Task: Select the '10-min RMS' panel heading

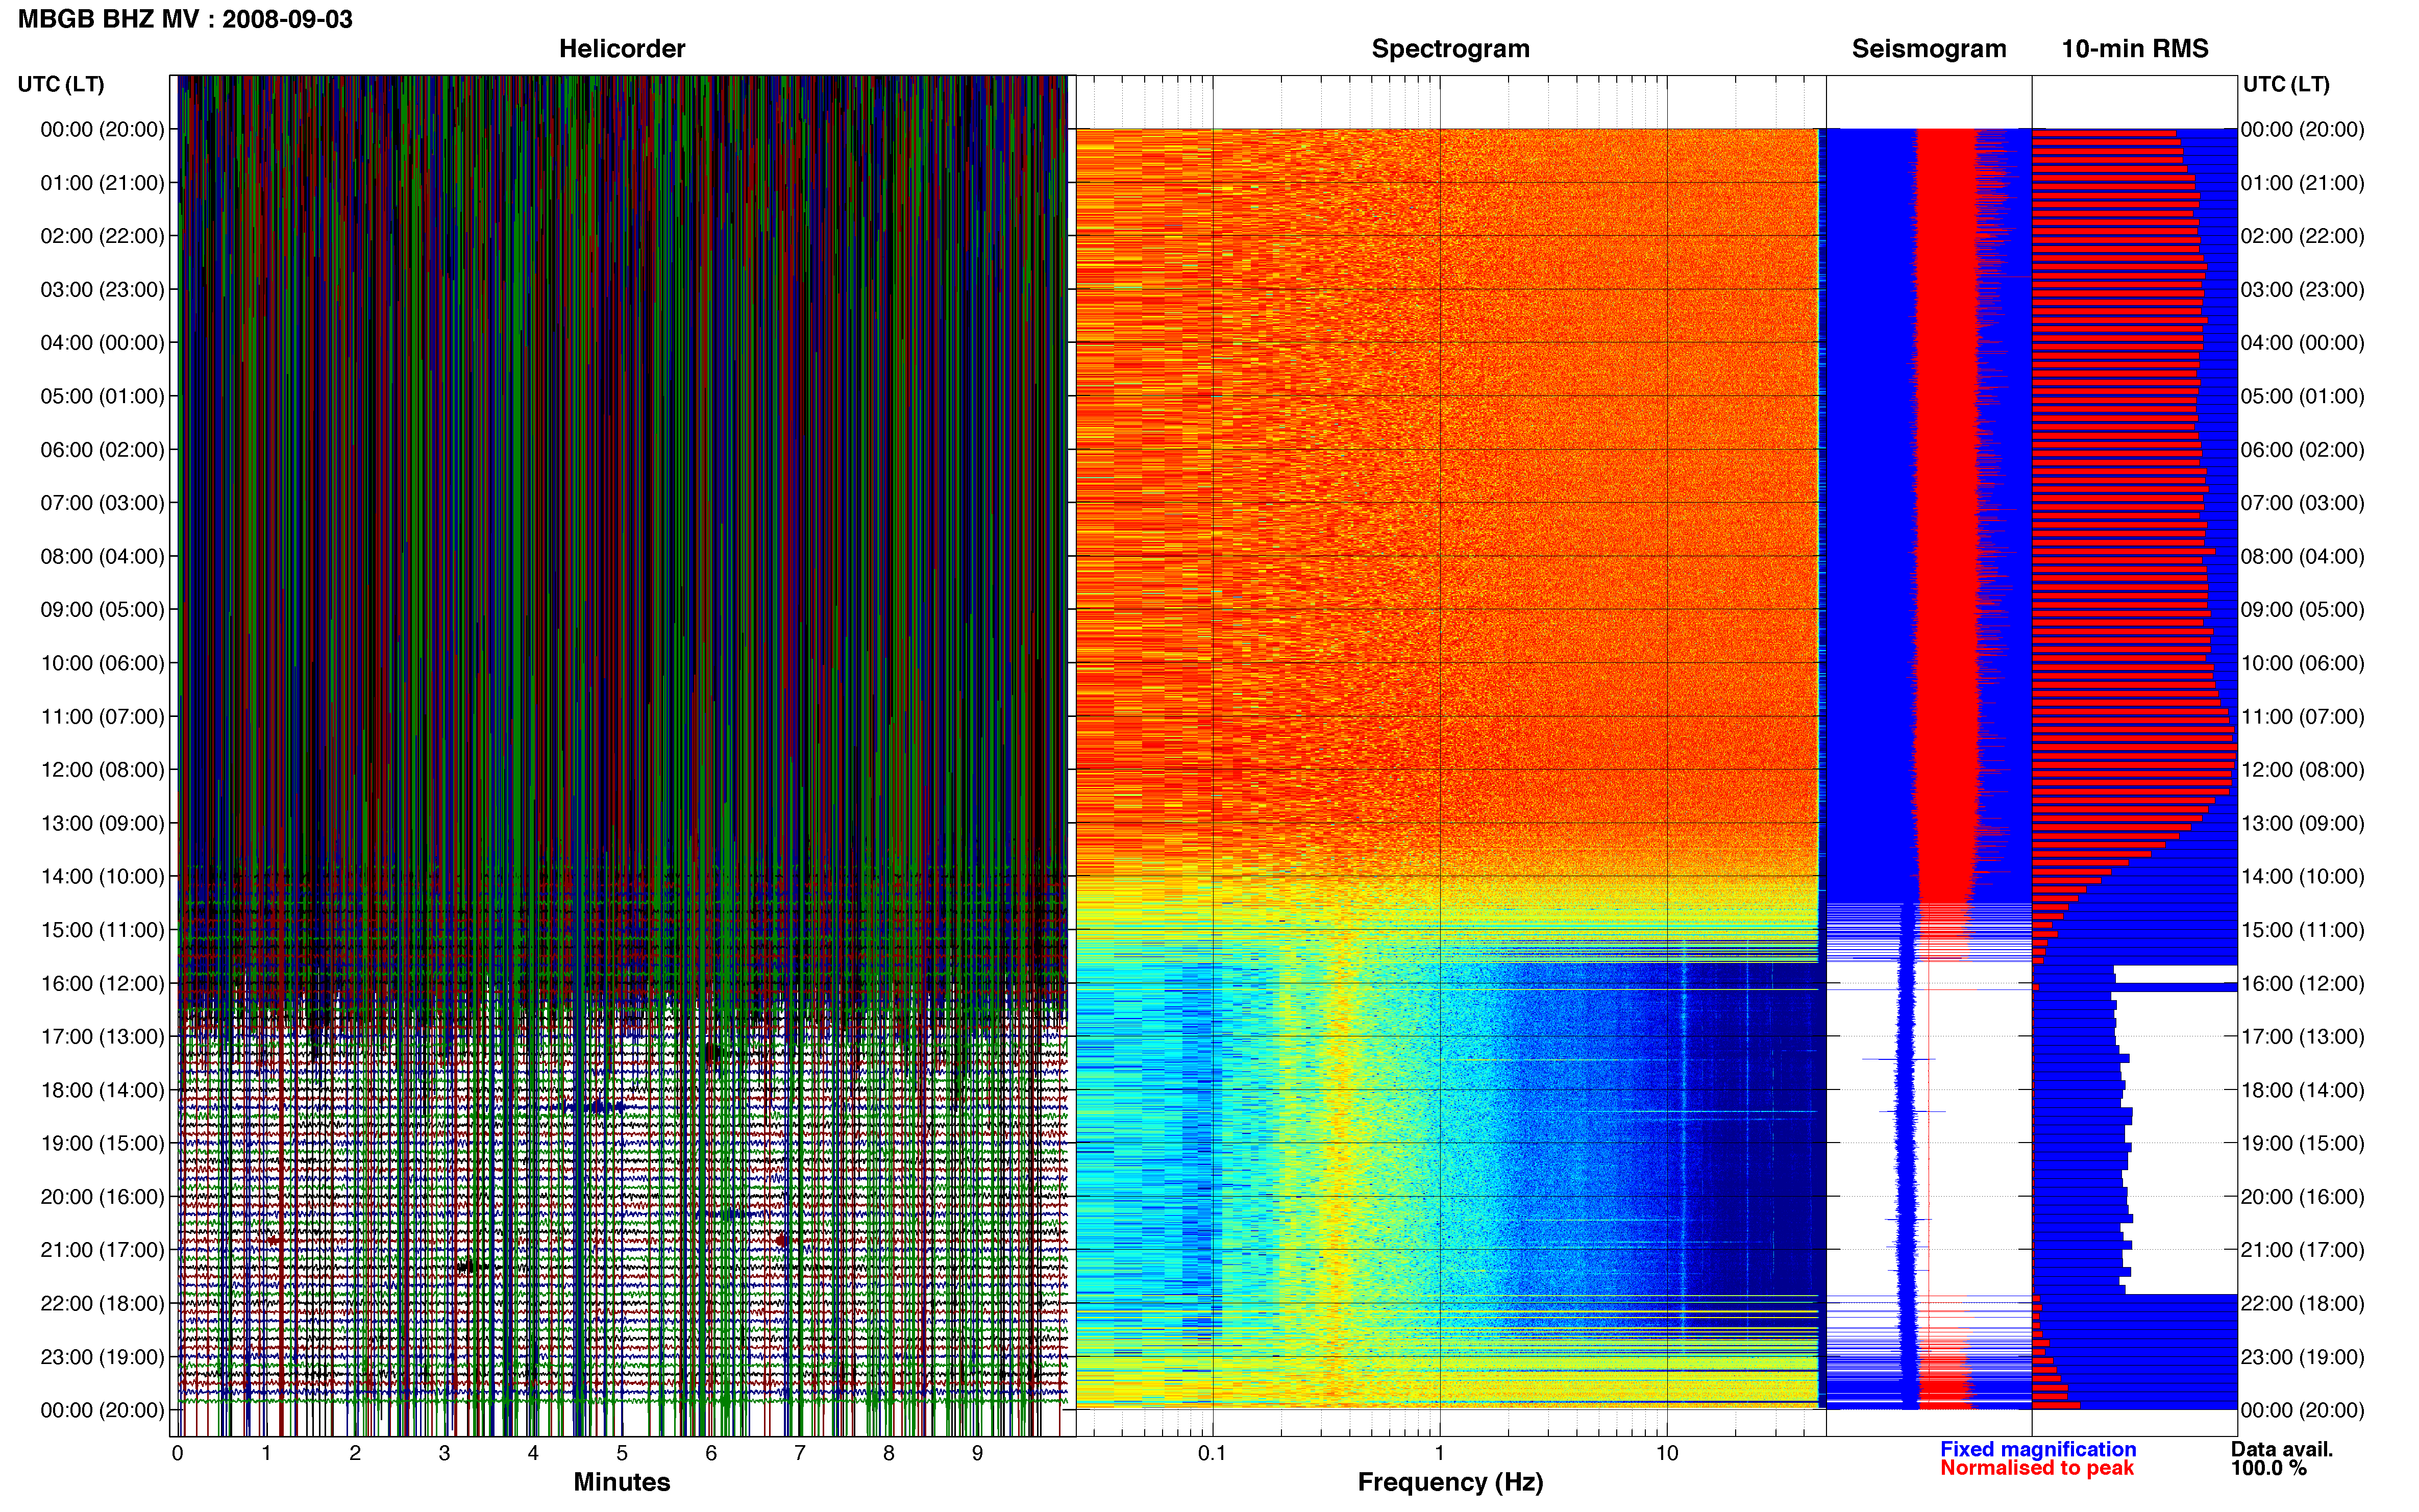Action: 2134,49
